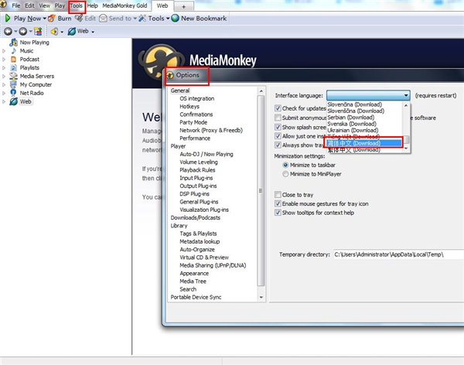The width and height of the screenshot is (464, 365).
Task: Expand the Playlists tree node
Action: pyautogui.click(x=4, y=68)
